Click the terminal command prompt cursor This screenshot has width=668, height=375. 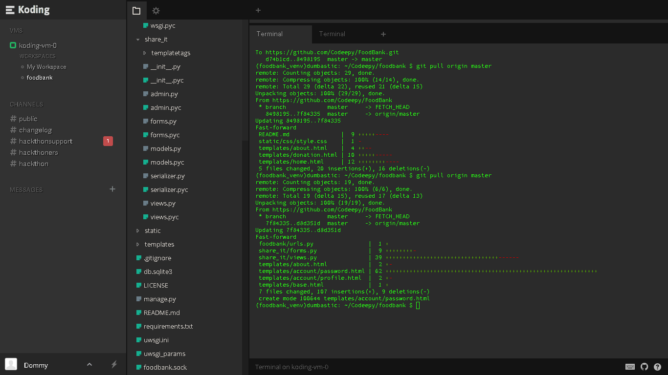tap(418, 305)
